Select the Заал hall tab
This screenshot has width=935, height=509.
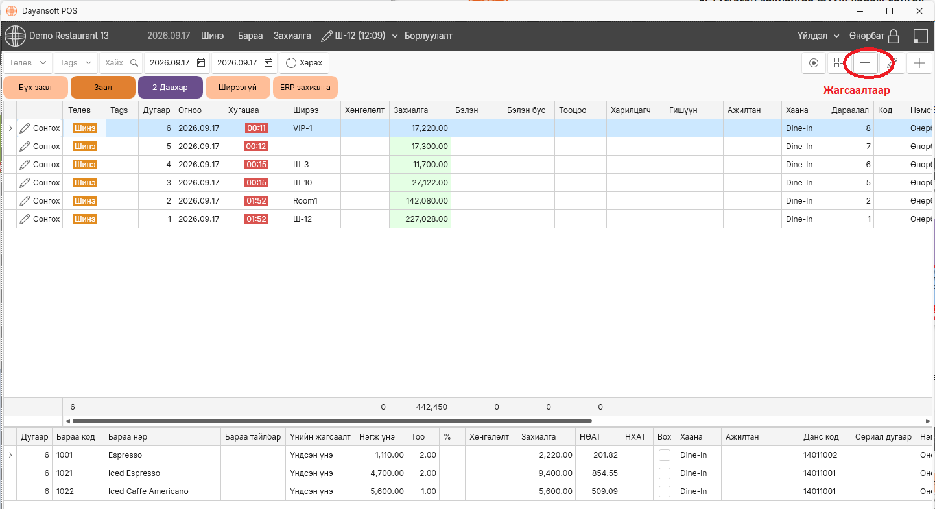pos(103,88)
